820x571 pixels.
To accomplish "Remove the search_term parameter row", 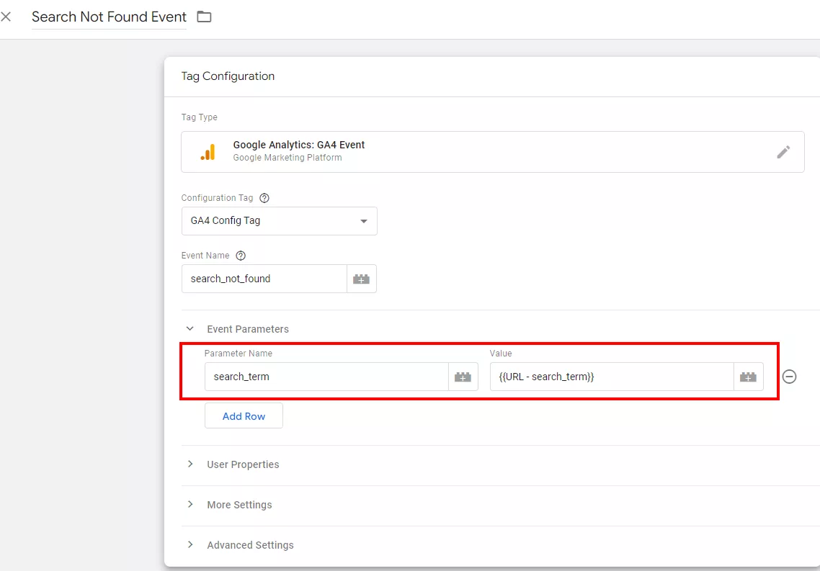I will [789, 377].
